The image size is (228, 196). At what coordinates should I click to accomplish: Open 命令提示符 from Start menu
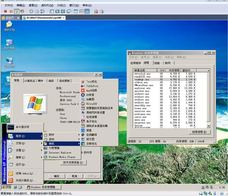pyautogui.click(x=25, y=127)
